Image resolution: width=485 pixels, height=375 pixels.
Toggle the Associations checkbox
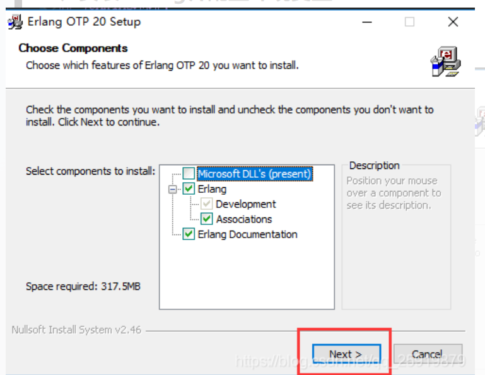click(206, 219)
